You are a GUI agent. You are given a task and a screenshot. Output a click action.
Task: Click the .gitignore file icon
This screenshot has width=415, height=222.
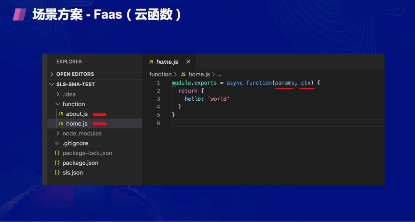[57, 143]
